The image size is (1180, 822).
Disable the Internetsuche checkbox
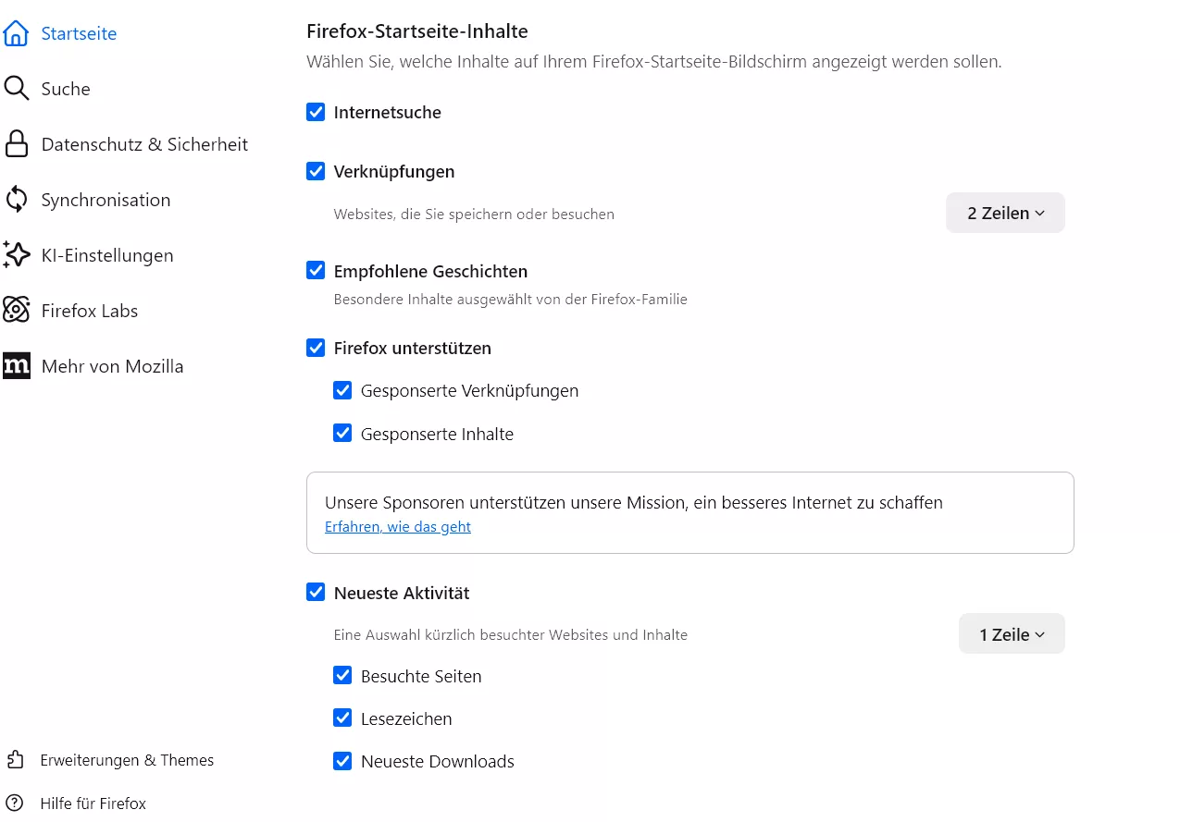point(316,113)
